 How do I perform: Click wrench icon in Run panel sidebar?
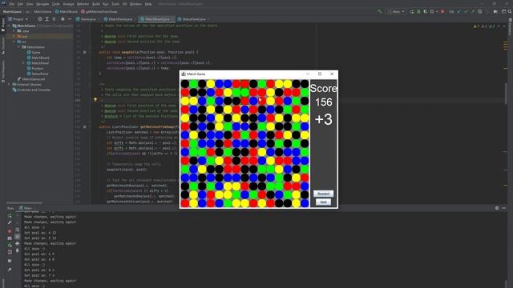10,222
